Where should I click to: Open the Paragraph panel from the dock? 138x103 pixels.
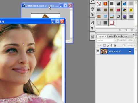pos(92,28)
